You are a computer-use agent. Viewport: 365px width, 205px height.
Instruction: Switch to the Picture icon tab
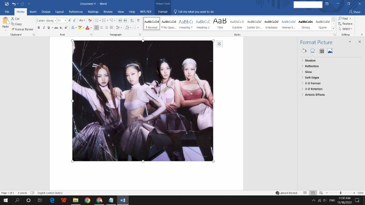tap(330, 51)
